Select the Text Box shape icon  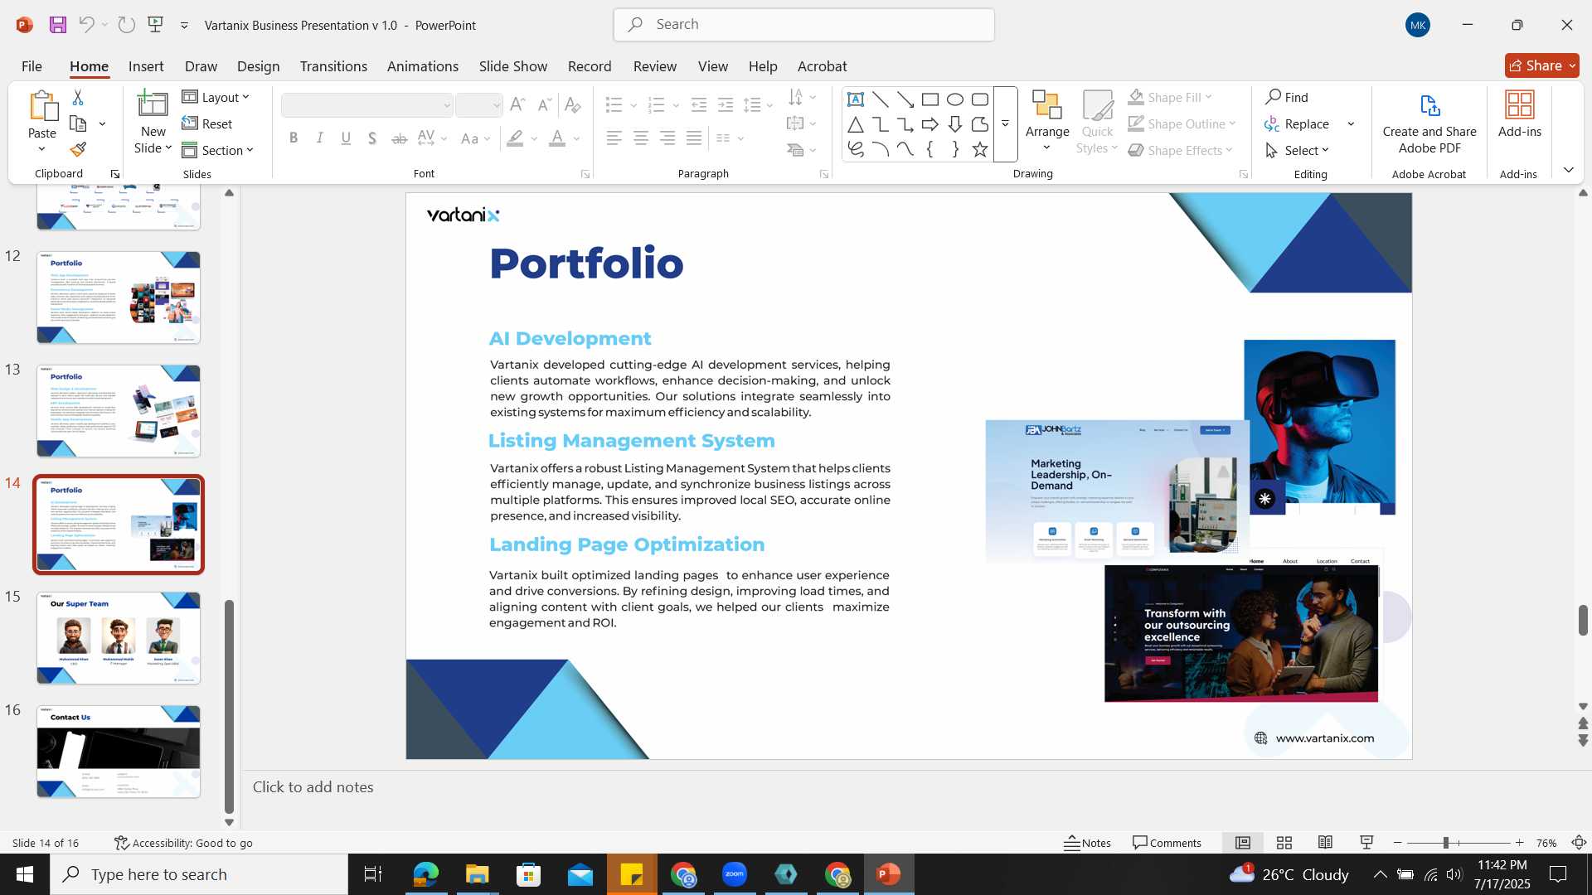(x=856, y=99)
